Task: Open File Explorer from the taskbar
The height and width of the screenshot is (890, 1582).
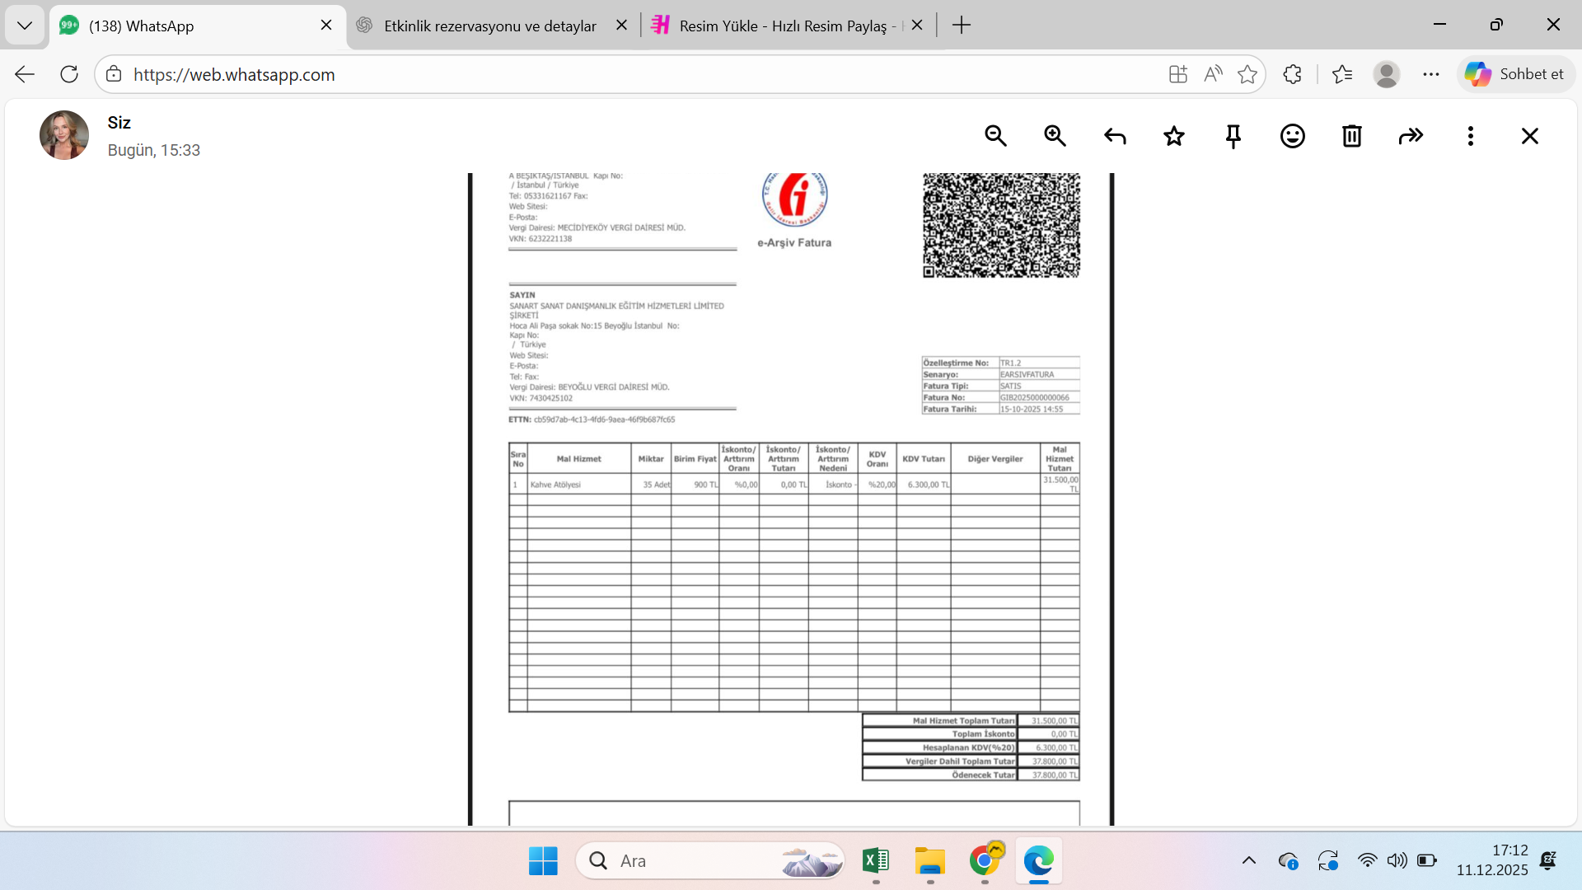Action: click(930, 861)
